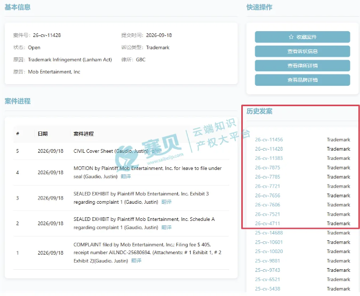Open 查看律所详情 law firm details button
360x296 pixels.
coord(303,66)
